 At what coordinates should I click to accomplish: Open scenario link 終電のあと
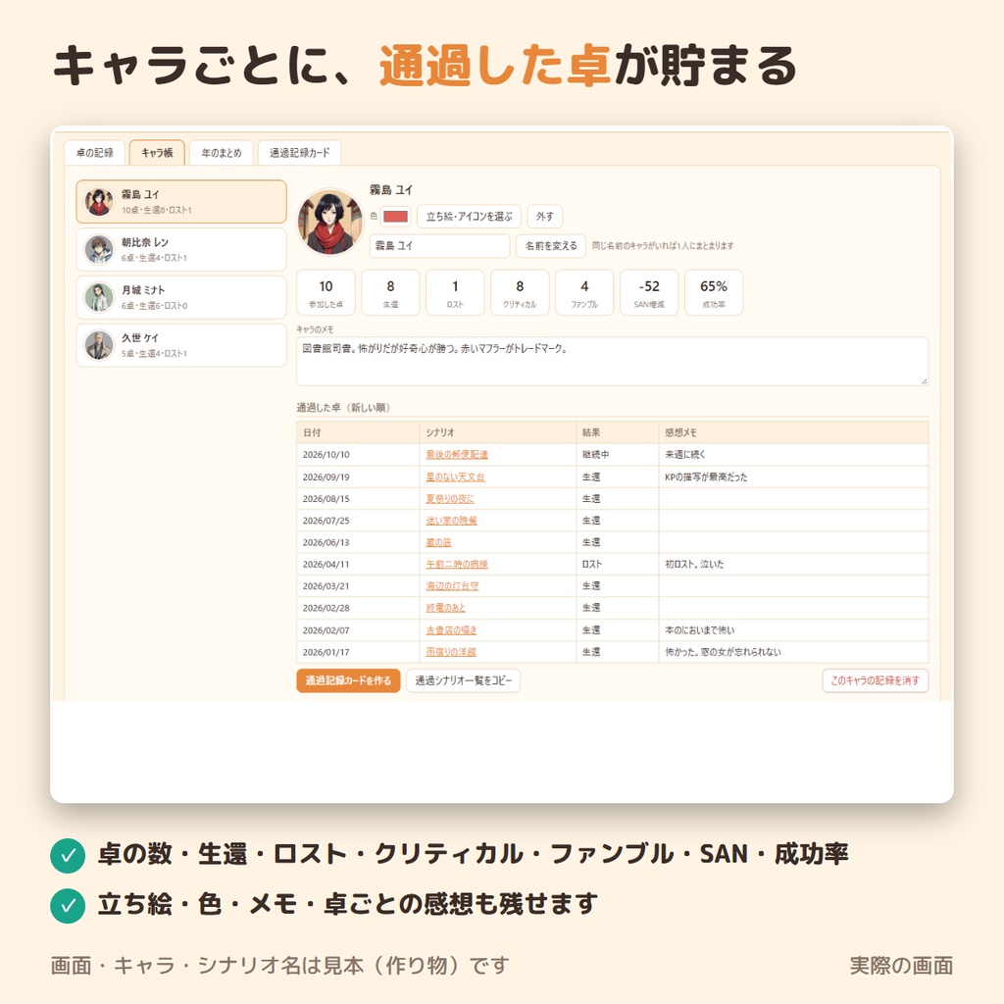point(446,608)
